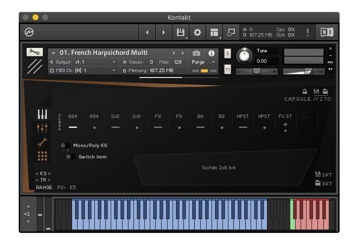The image size is (358, 246).
Task: Enable first B8 articulation slot
Action: (200, 127)
